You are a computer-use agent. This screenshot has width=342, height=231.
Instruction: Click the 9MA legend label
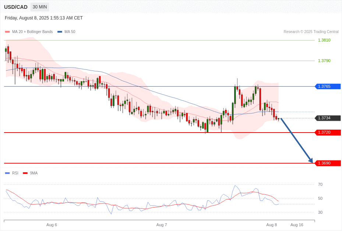click(34, 173)
